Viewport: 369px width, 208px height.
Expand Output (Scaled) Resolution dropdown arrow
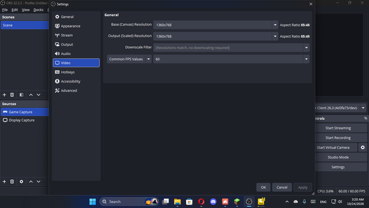[275, 36]
